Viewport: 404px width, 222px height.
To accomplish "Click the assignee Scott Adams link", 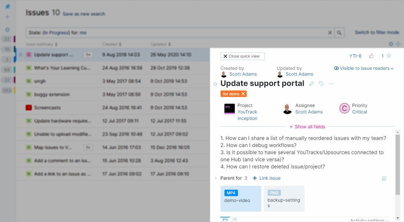I will 309,112.
